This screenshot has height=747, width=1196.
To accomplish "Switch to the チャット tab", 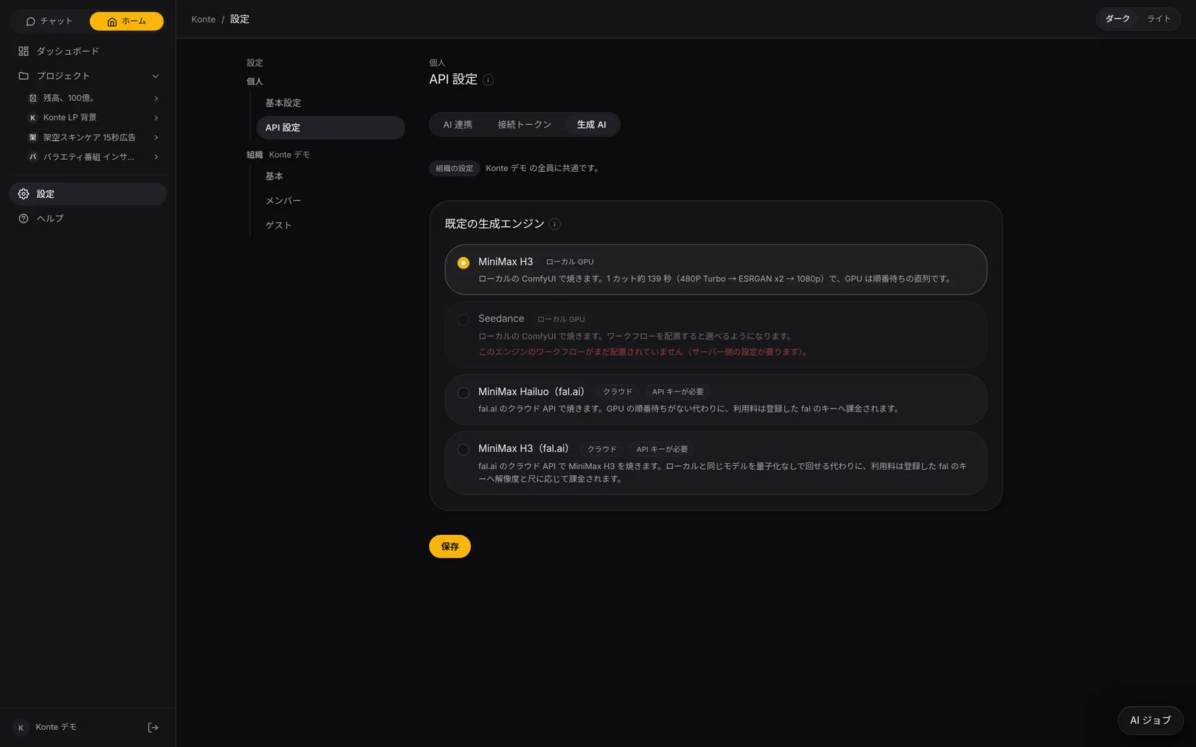I will pyautogui.click(x=49, y=22).
